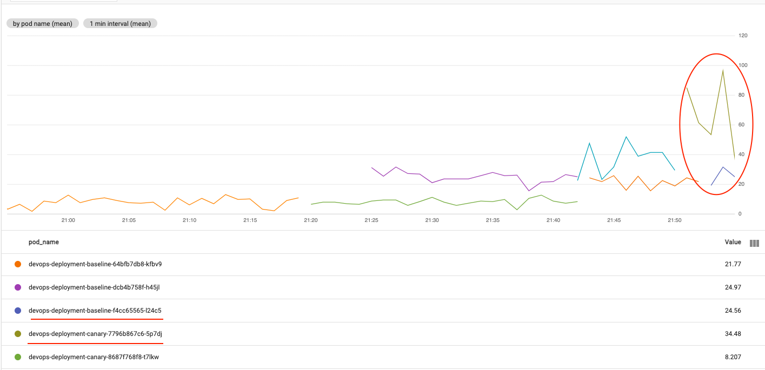Click the 21:30 time axis label
This screenshot has height=370, width=765.
click(432, 220)
